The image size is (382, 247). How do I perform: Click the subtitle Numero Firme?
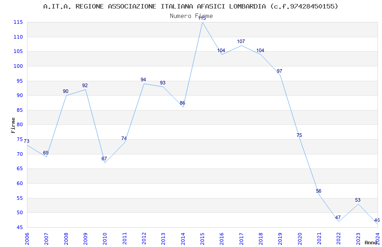[x=191, y=16]
